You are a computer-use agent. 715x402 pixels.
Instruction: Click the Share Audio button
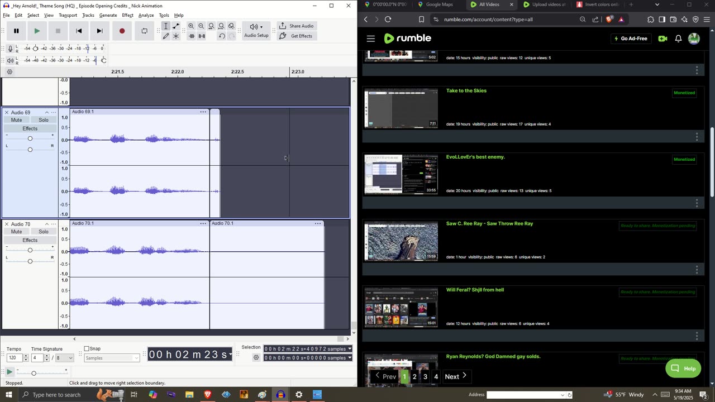click(x=296, y=26)
